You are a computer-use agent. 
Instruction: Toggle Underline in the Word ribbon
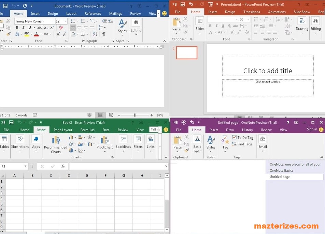(30, 28)
